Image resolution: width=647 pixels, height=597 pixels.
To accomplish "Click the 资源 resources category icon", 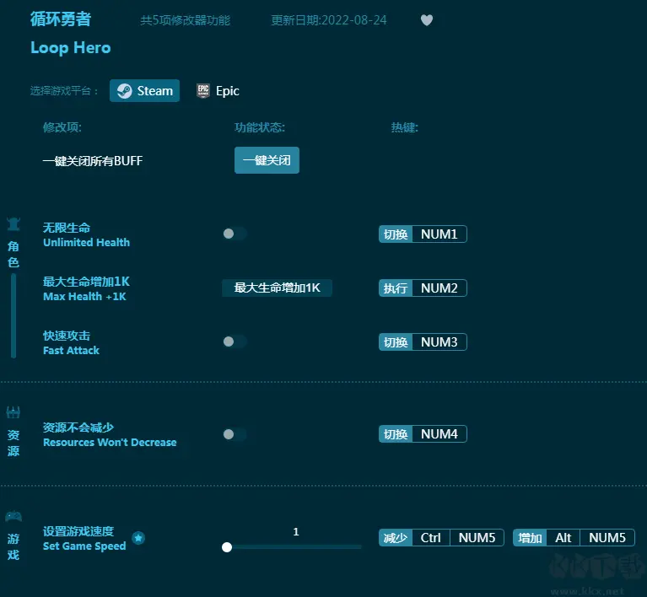I will 13,412.
